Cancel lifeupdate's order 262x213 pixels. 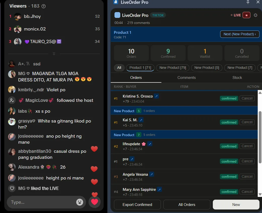(x=247, y=146)
